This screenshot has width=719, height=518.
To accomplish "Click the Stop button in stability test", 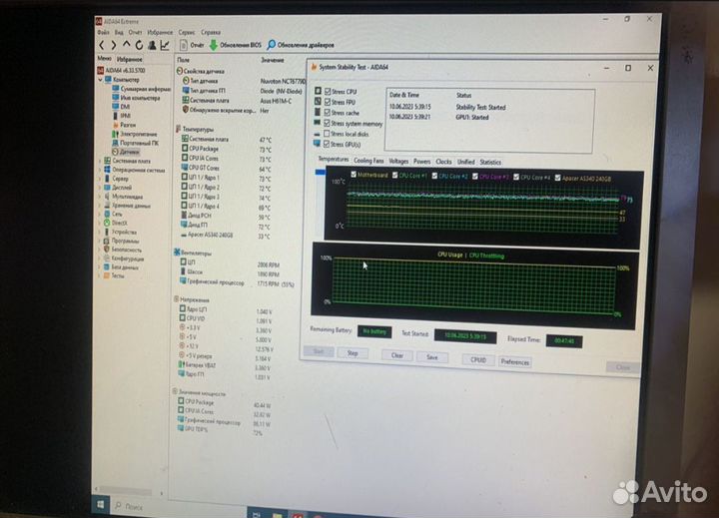I will click(353, 353).
